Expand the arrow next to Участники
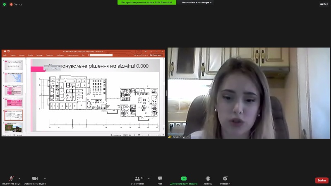This screenshot has height=186, width=331. pyautogui.click(x=149, y=179)
